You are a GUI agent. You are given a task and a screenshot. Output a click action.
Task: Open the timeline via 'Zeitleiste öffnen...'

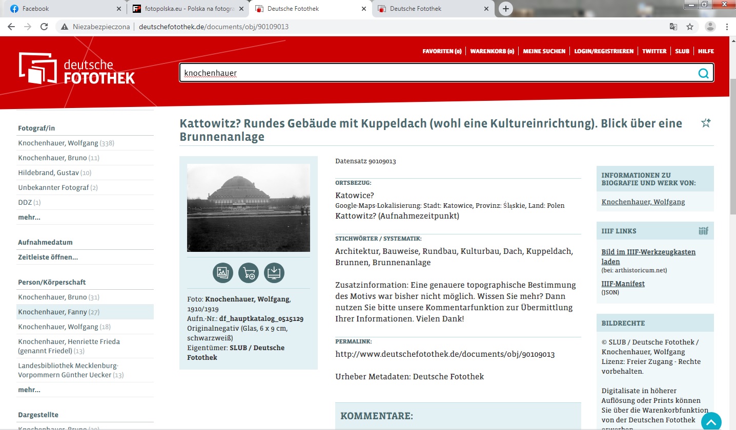(x=48, y=257)
